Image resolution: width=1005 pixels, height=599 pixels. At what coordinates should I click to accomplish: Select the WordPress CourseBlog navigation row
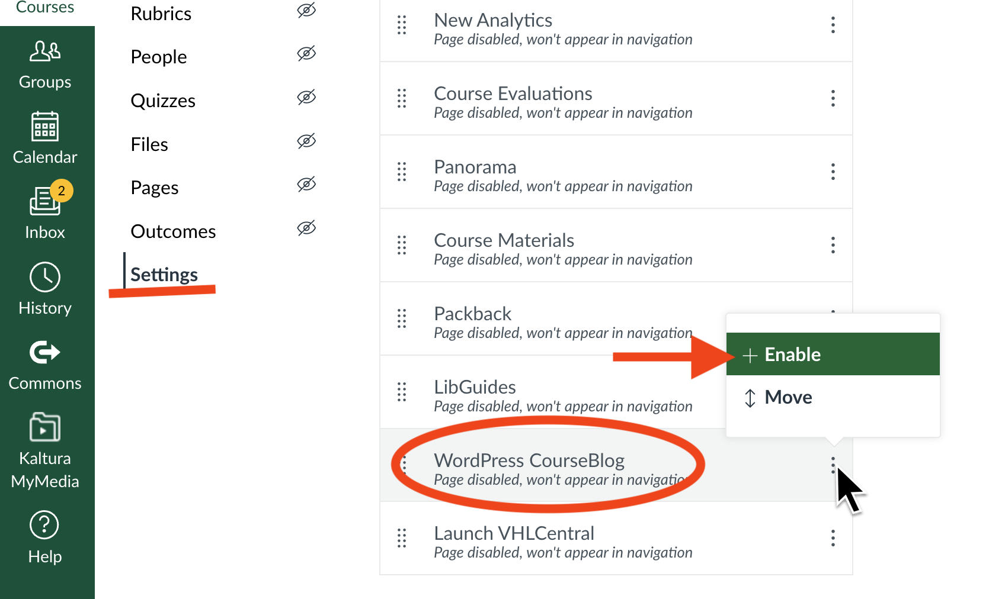coord(616,465)
